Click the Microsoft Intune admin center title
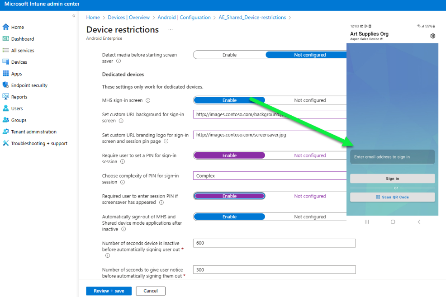Screen dimensions: 446x297 [42, 4]
